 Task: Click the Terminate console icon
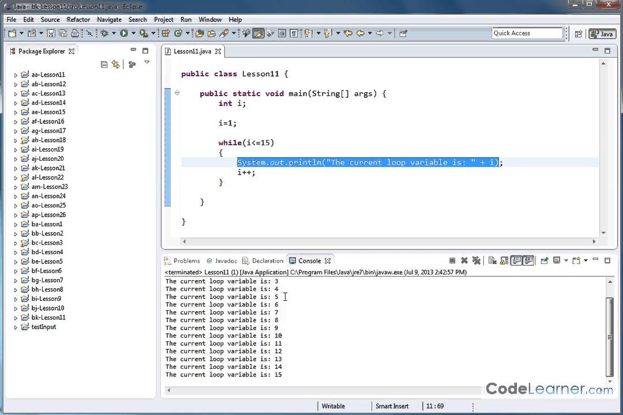(452, 261)
